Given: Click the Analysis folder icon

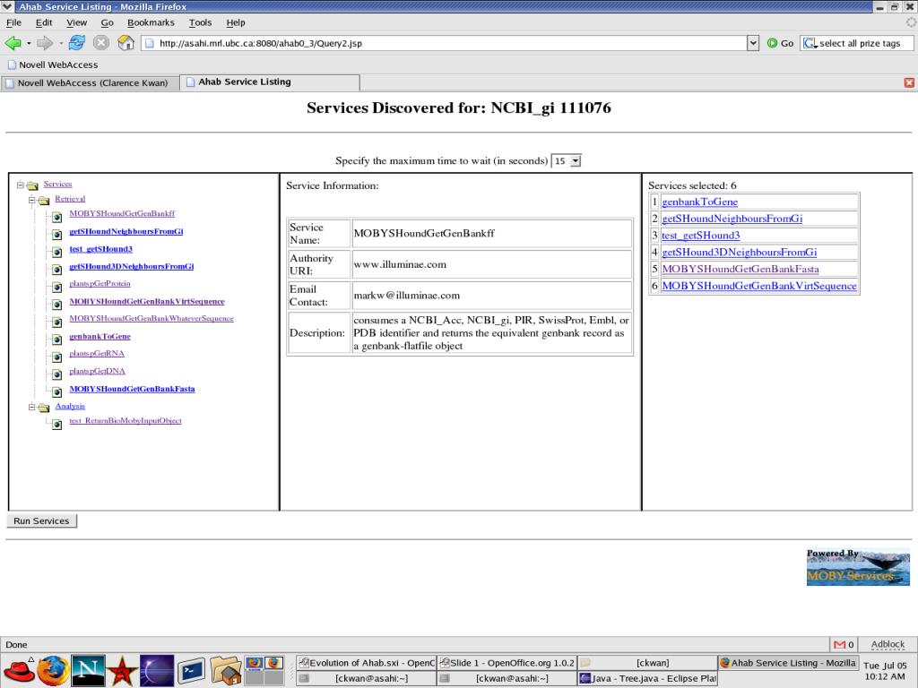Looking at the screenshot, I should click(x=44, y=408).
